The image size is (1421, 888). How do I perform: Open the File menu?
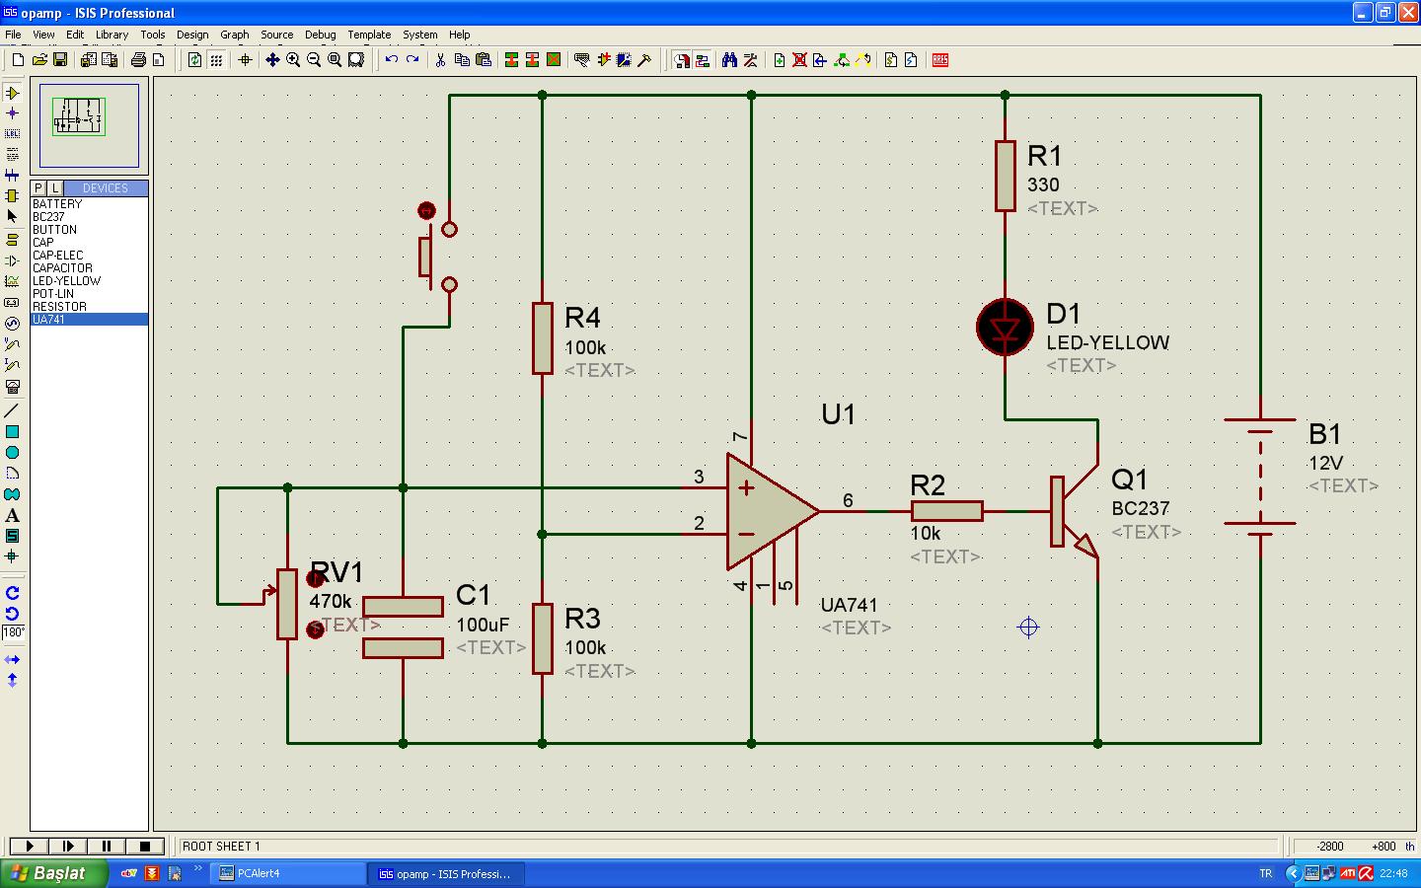pyautogui.click(x=13, y=35)
